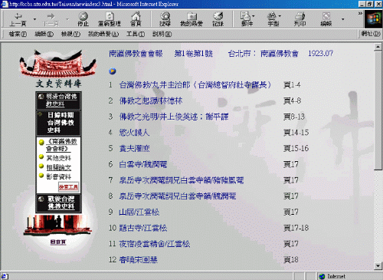Open the 相關論文 sidebar link
Image resolution: width=383 pixels, height=280 pixels.
coord(59,167)
